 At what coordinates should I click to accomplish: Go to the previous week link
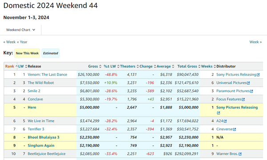tap(9, 42)
